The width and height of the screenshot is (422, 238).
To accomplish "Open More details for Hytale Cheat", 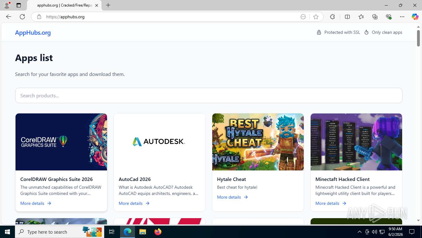I will (232, 197).
